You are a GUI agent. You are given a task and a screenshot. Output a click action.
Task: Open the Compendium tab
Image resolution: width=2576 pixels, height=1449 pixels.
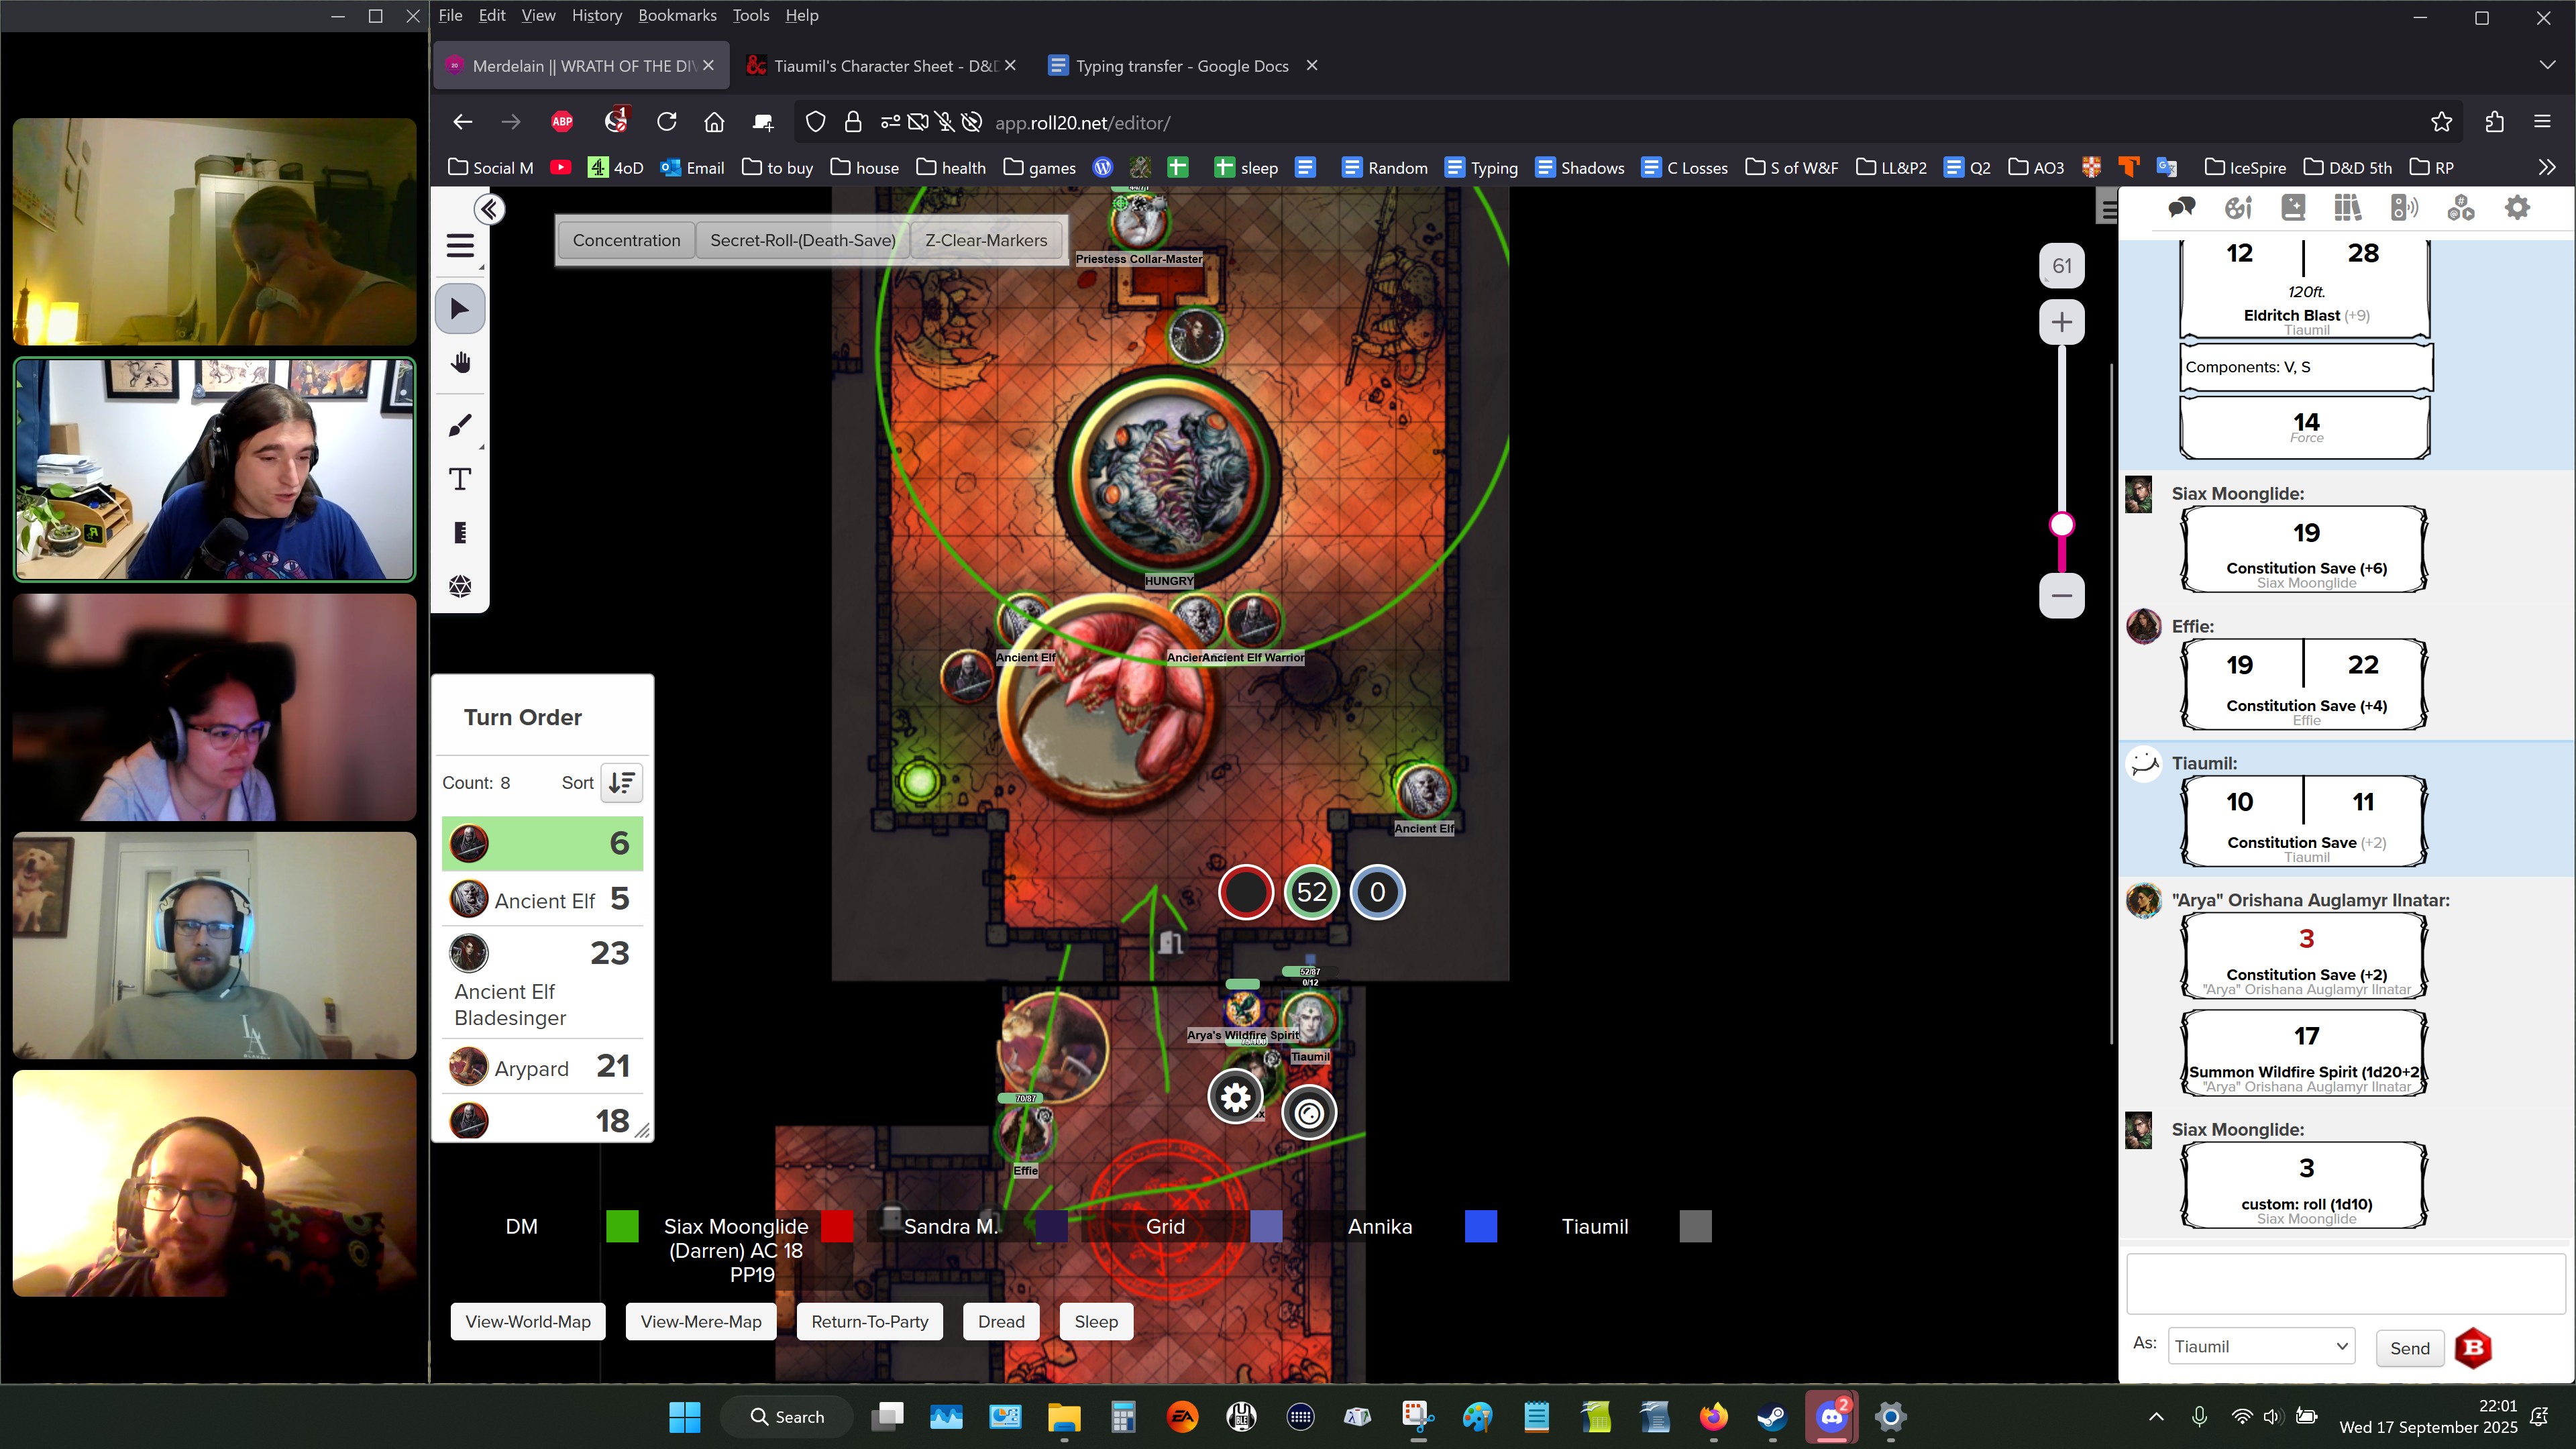point(2347,208)
